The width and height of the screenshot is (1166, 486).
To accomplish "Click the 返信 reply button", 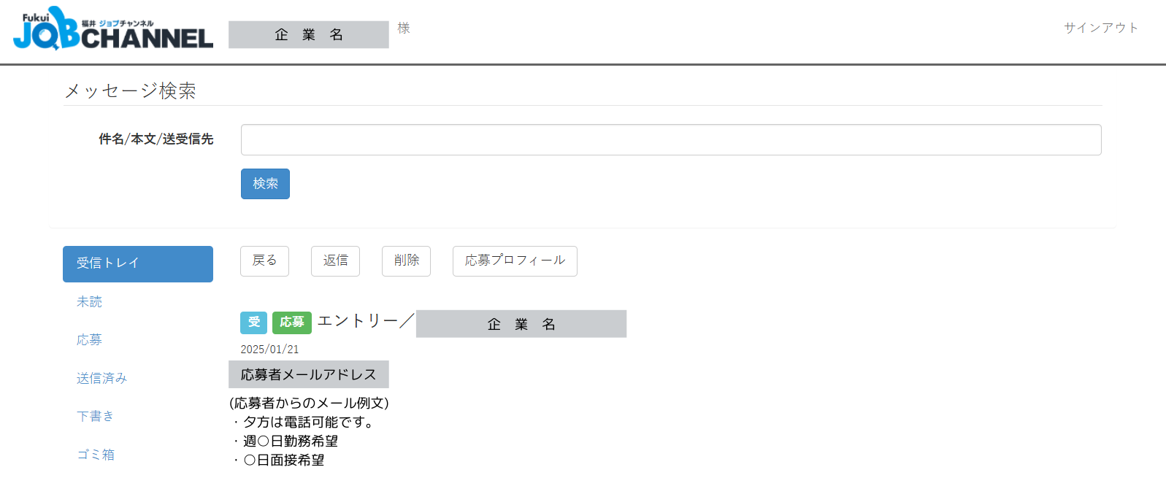I will point(335,261).
